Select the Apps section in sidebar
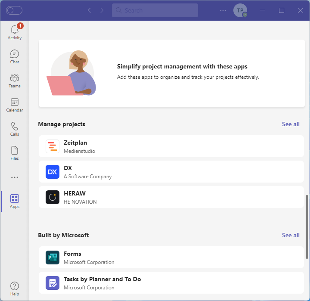Image resolution: width=310 pixels, height=301 pixels. pos(15,202)
